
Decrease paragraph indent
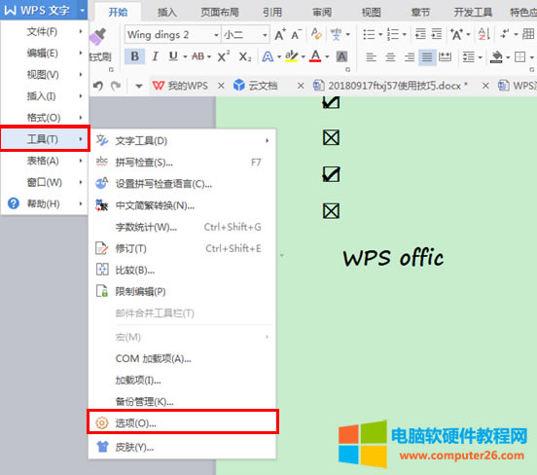coord(420,34)
